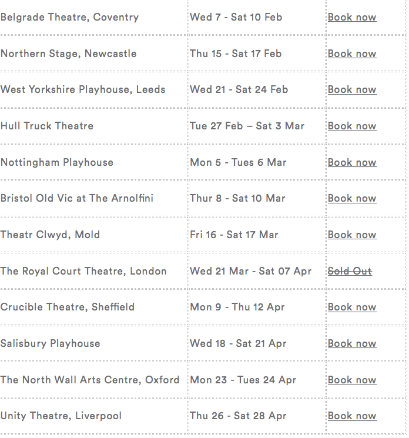This screenshot has height=438, width=409.
Task: Book the Hull Truck Theatre show
Action: coord(352,126)
